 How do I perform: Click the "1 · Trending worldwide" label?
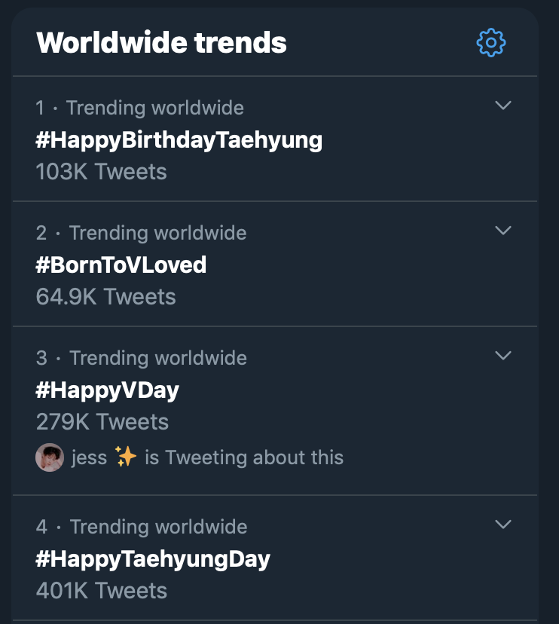pos(139,108)
